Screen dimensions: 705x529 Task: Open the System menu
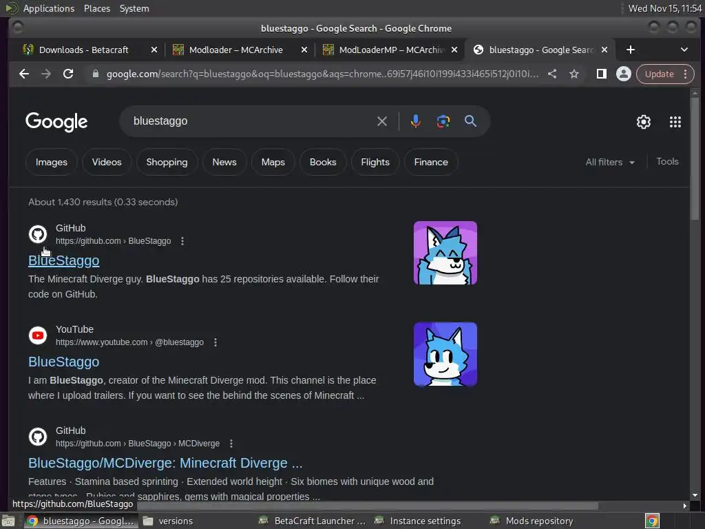(x=134, y=8)
